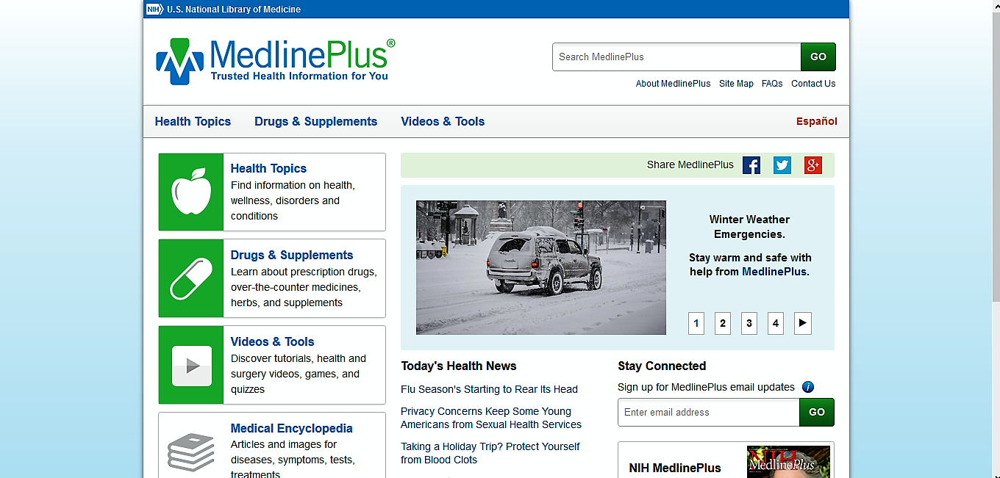This screenshot has width=1000, height=478.
Task: Click the play Videos & Tools icon
Action: click(191, 365)
